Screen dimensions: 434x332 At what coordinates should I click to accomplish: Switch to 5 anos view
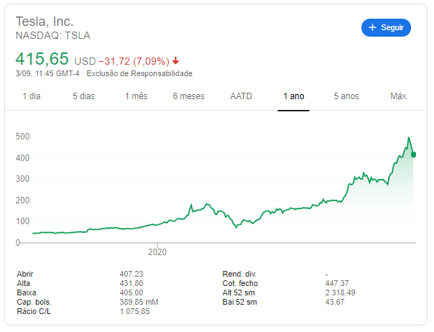[x=346, y=96]
